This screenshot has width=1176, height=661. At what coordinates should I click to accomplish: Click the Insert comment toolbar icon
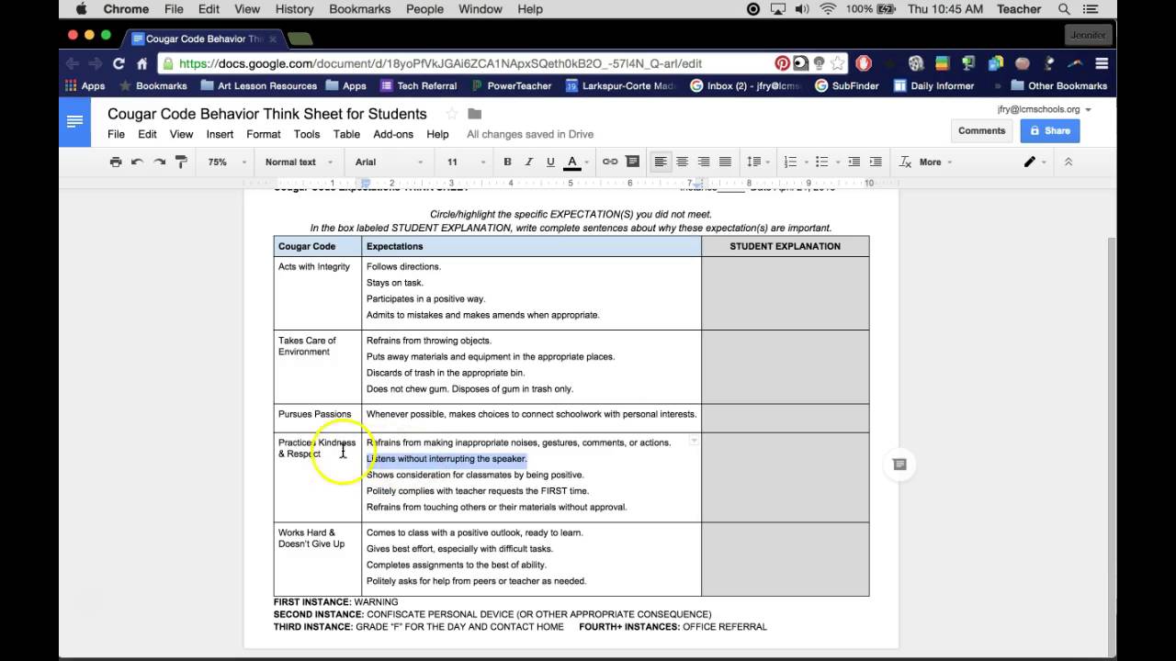(x=632, y=162)
